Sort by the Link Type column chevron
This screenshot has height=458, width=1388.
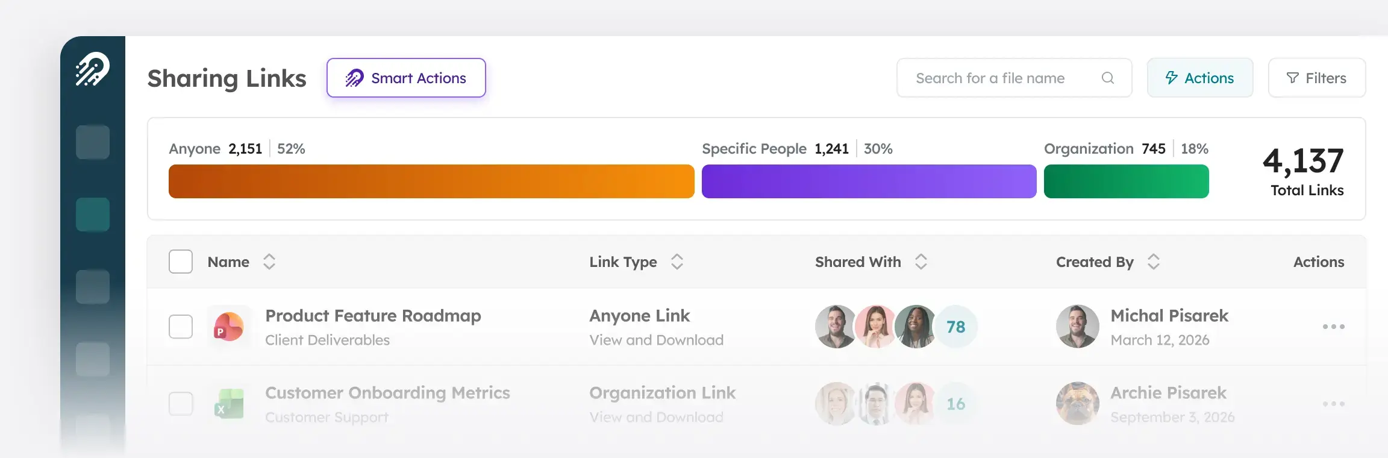pyautogui.click(x=677, y=262)
